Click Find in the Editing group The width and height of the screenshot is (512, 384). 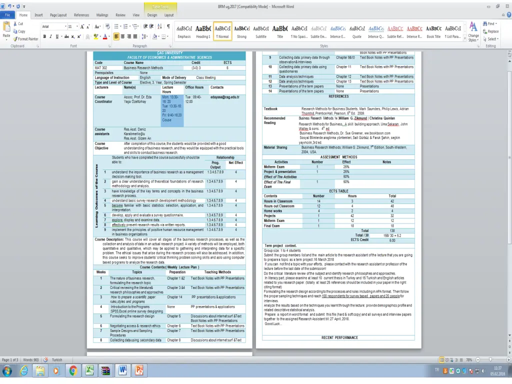tap(490, 24)
